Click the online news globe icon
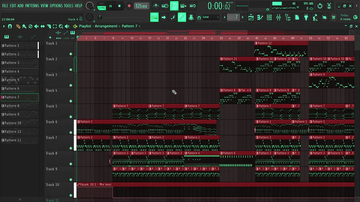Viewport: 360px width, 202px height. [356, 17]
